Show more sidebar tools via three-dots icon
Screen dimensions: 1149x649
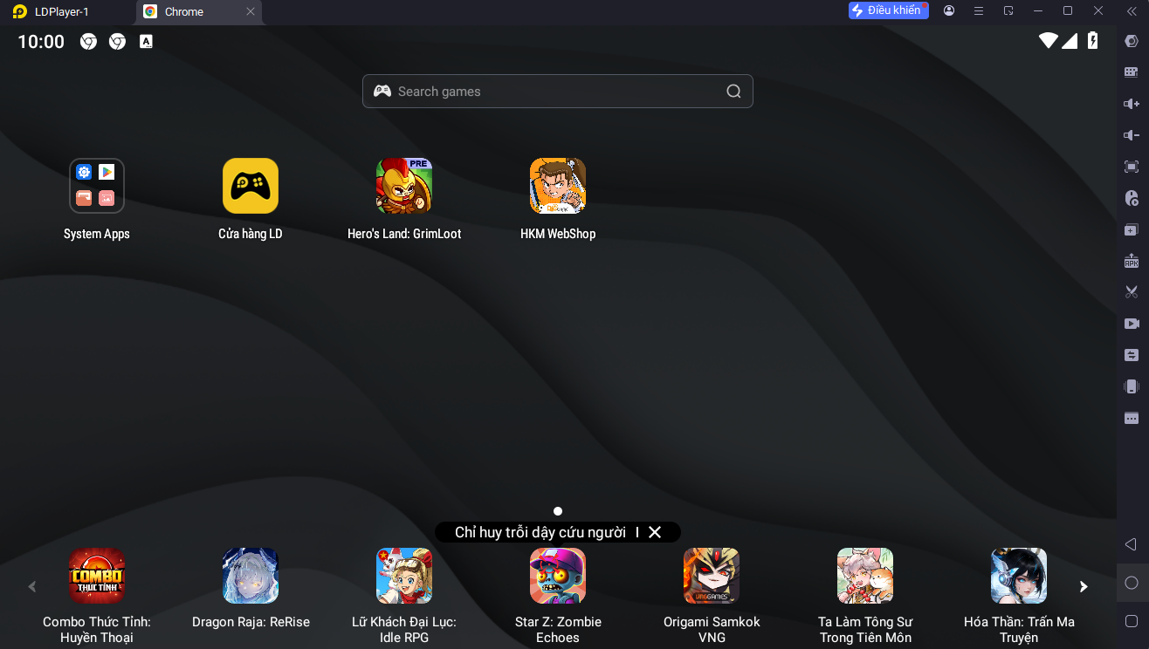(x=1132, y=418)
